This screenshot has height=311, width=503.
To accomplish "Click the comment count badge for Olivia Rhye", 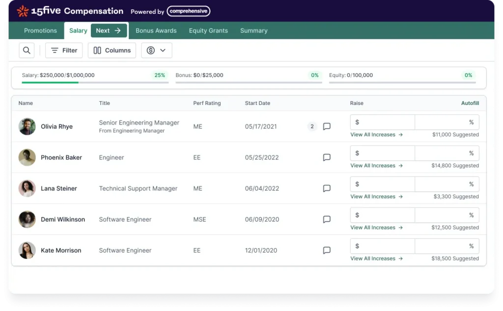I will tap(311, 127).
